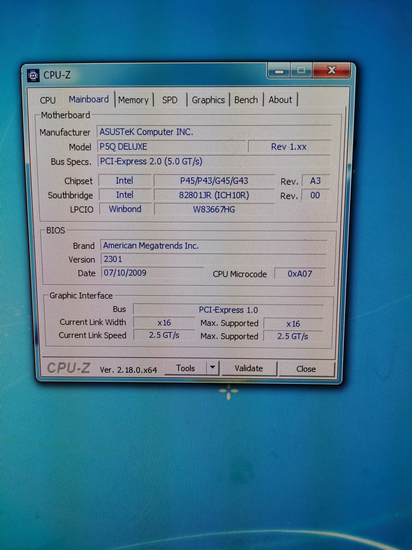Viewport: 412px width, 550px height.
Task: Select the BIOS version 2301 field
Action: (x=214, y=259)
